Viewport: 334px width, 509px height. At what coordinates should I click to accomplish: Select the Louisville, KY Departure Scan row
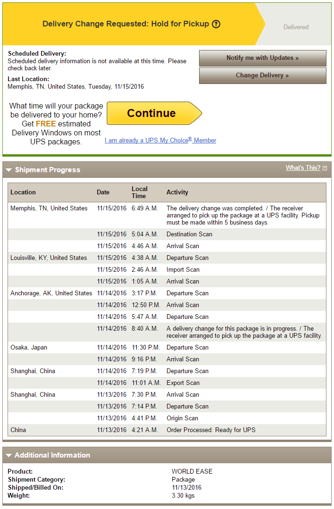tap(167, 258)
